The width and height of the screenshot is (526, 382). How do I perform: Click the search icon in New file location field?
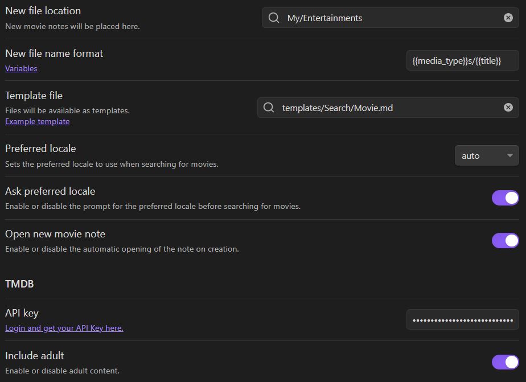click(x=273, y=18)
